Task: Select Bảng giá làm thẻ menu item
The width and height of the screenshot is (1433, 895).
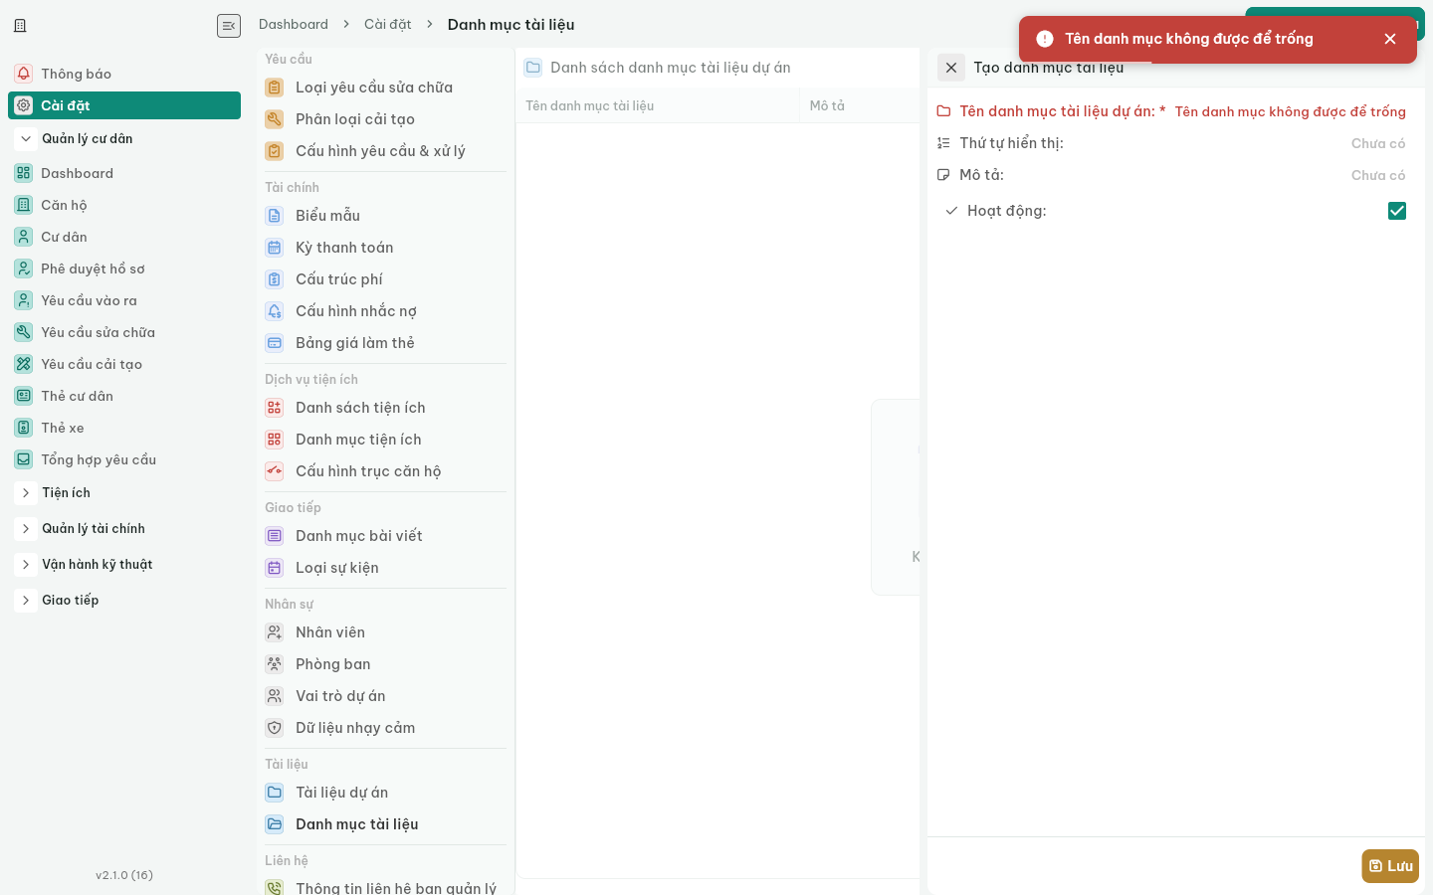Action: [x=385, y=343]
